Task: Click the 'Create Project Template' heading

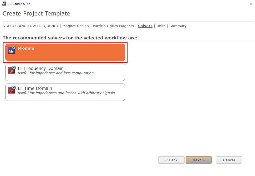Action: tap(37, 13)
